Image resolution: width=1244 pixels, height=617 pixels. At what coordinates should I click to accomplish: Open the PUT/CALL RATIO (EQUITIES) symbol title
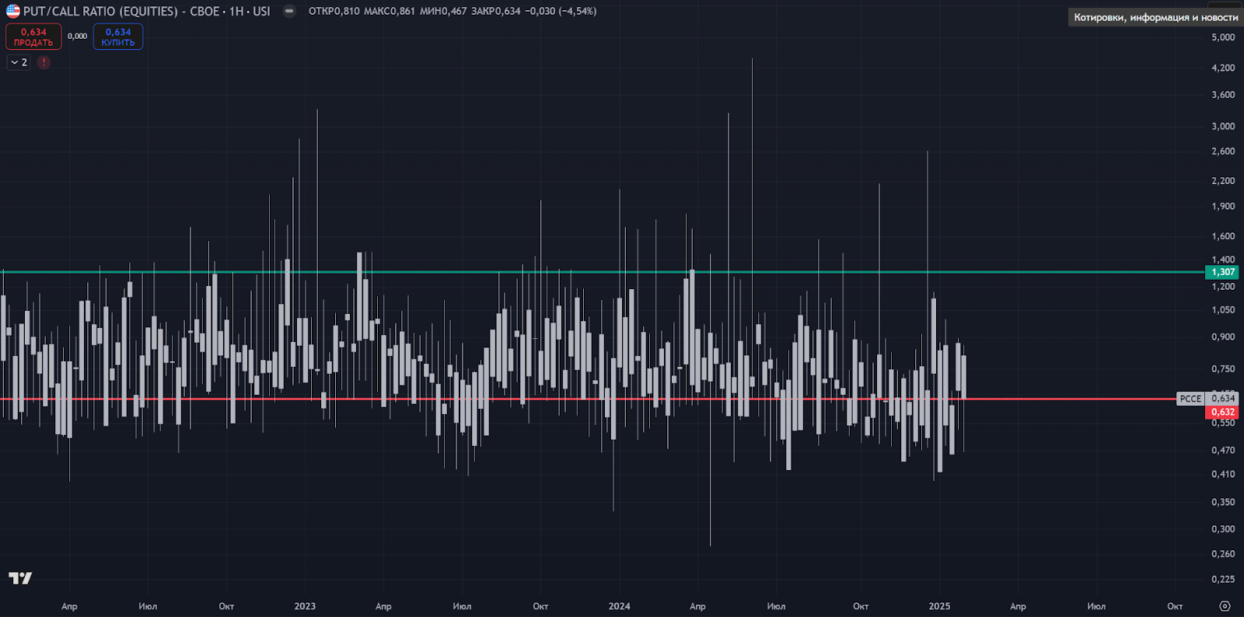(x=147, y=11)
